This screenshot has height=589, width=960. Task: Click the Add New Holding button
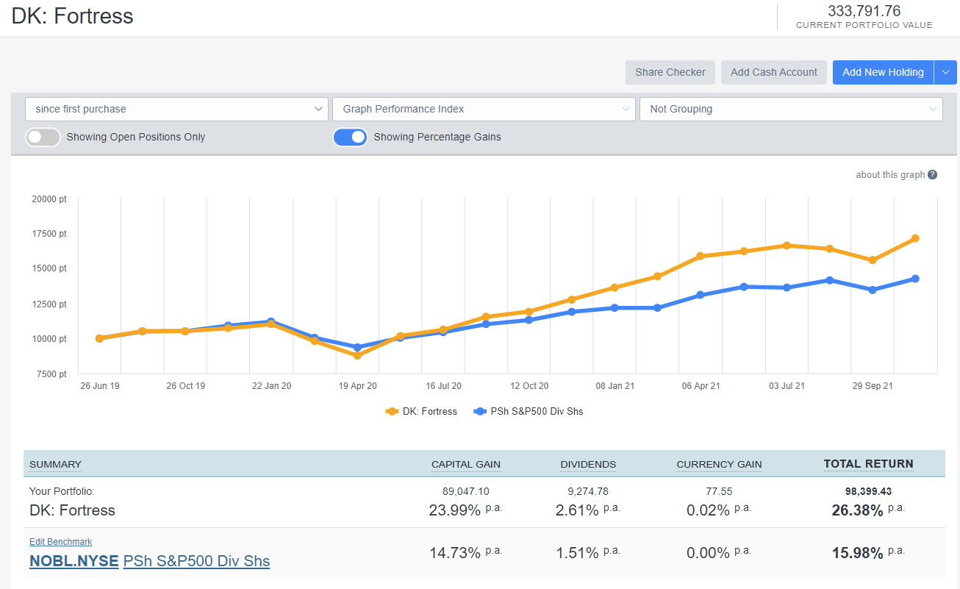coord(883,72)
